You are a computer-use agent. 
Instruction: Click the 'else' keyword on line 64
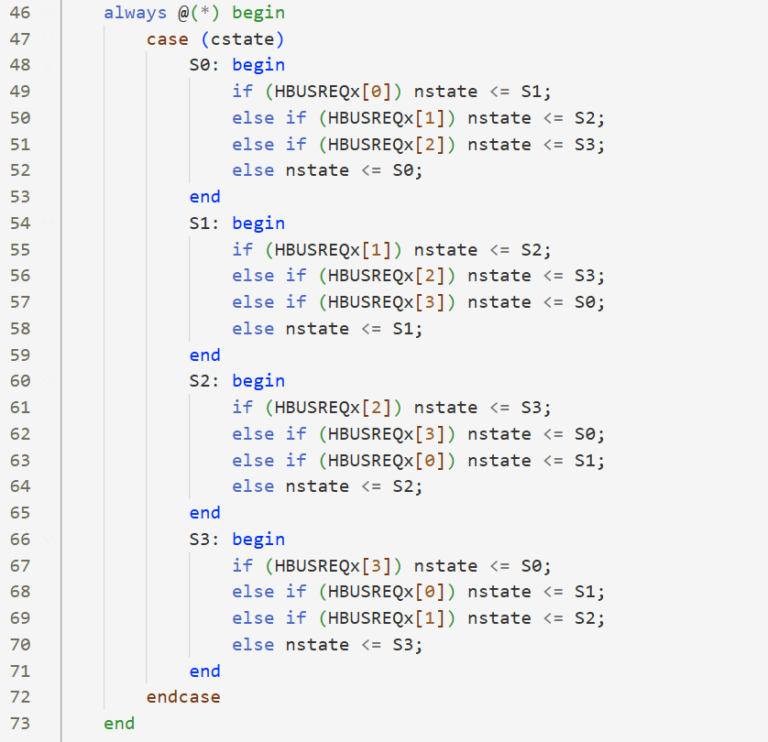pos(253,486)
